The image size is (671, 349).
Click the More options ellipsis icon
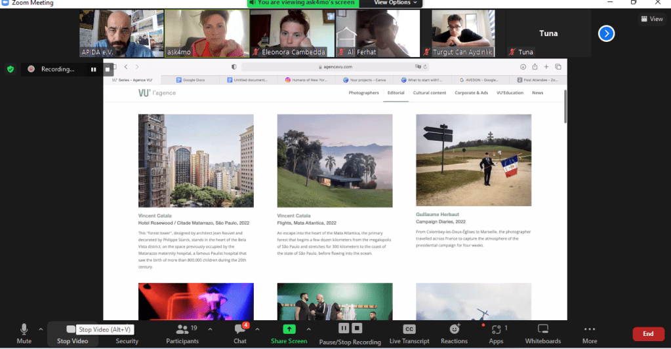(x=589, y=329)
